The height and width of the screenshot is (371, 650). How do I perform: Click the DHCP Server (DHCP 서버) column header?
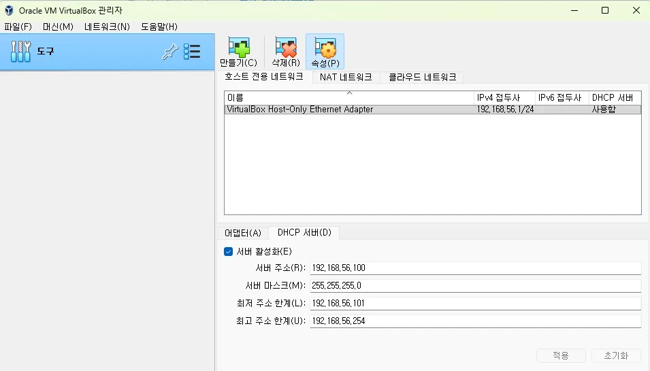(x=615, y=98)
